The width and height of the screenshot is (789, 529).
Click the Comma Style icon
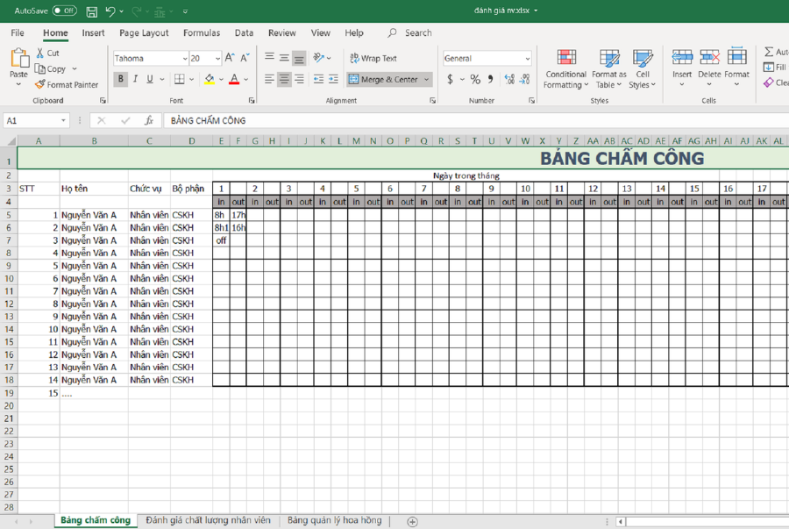coord(490,79)
